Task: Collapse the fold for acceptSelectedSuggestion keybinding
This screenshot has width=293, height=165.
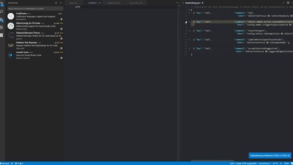Action: click(189, 49)
